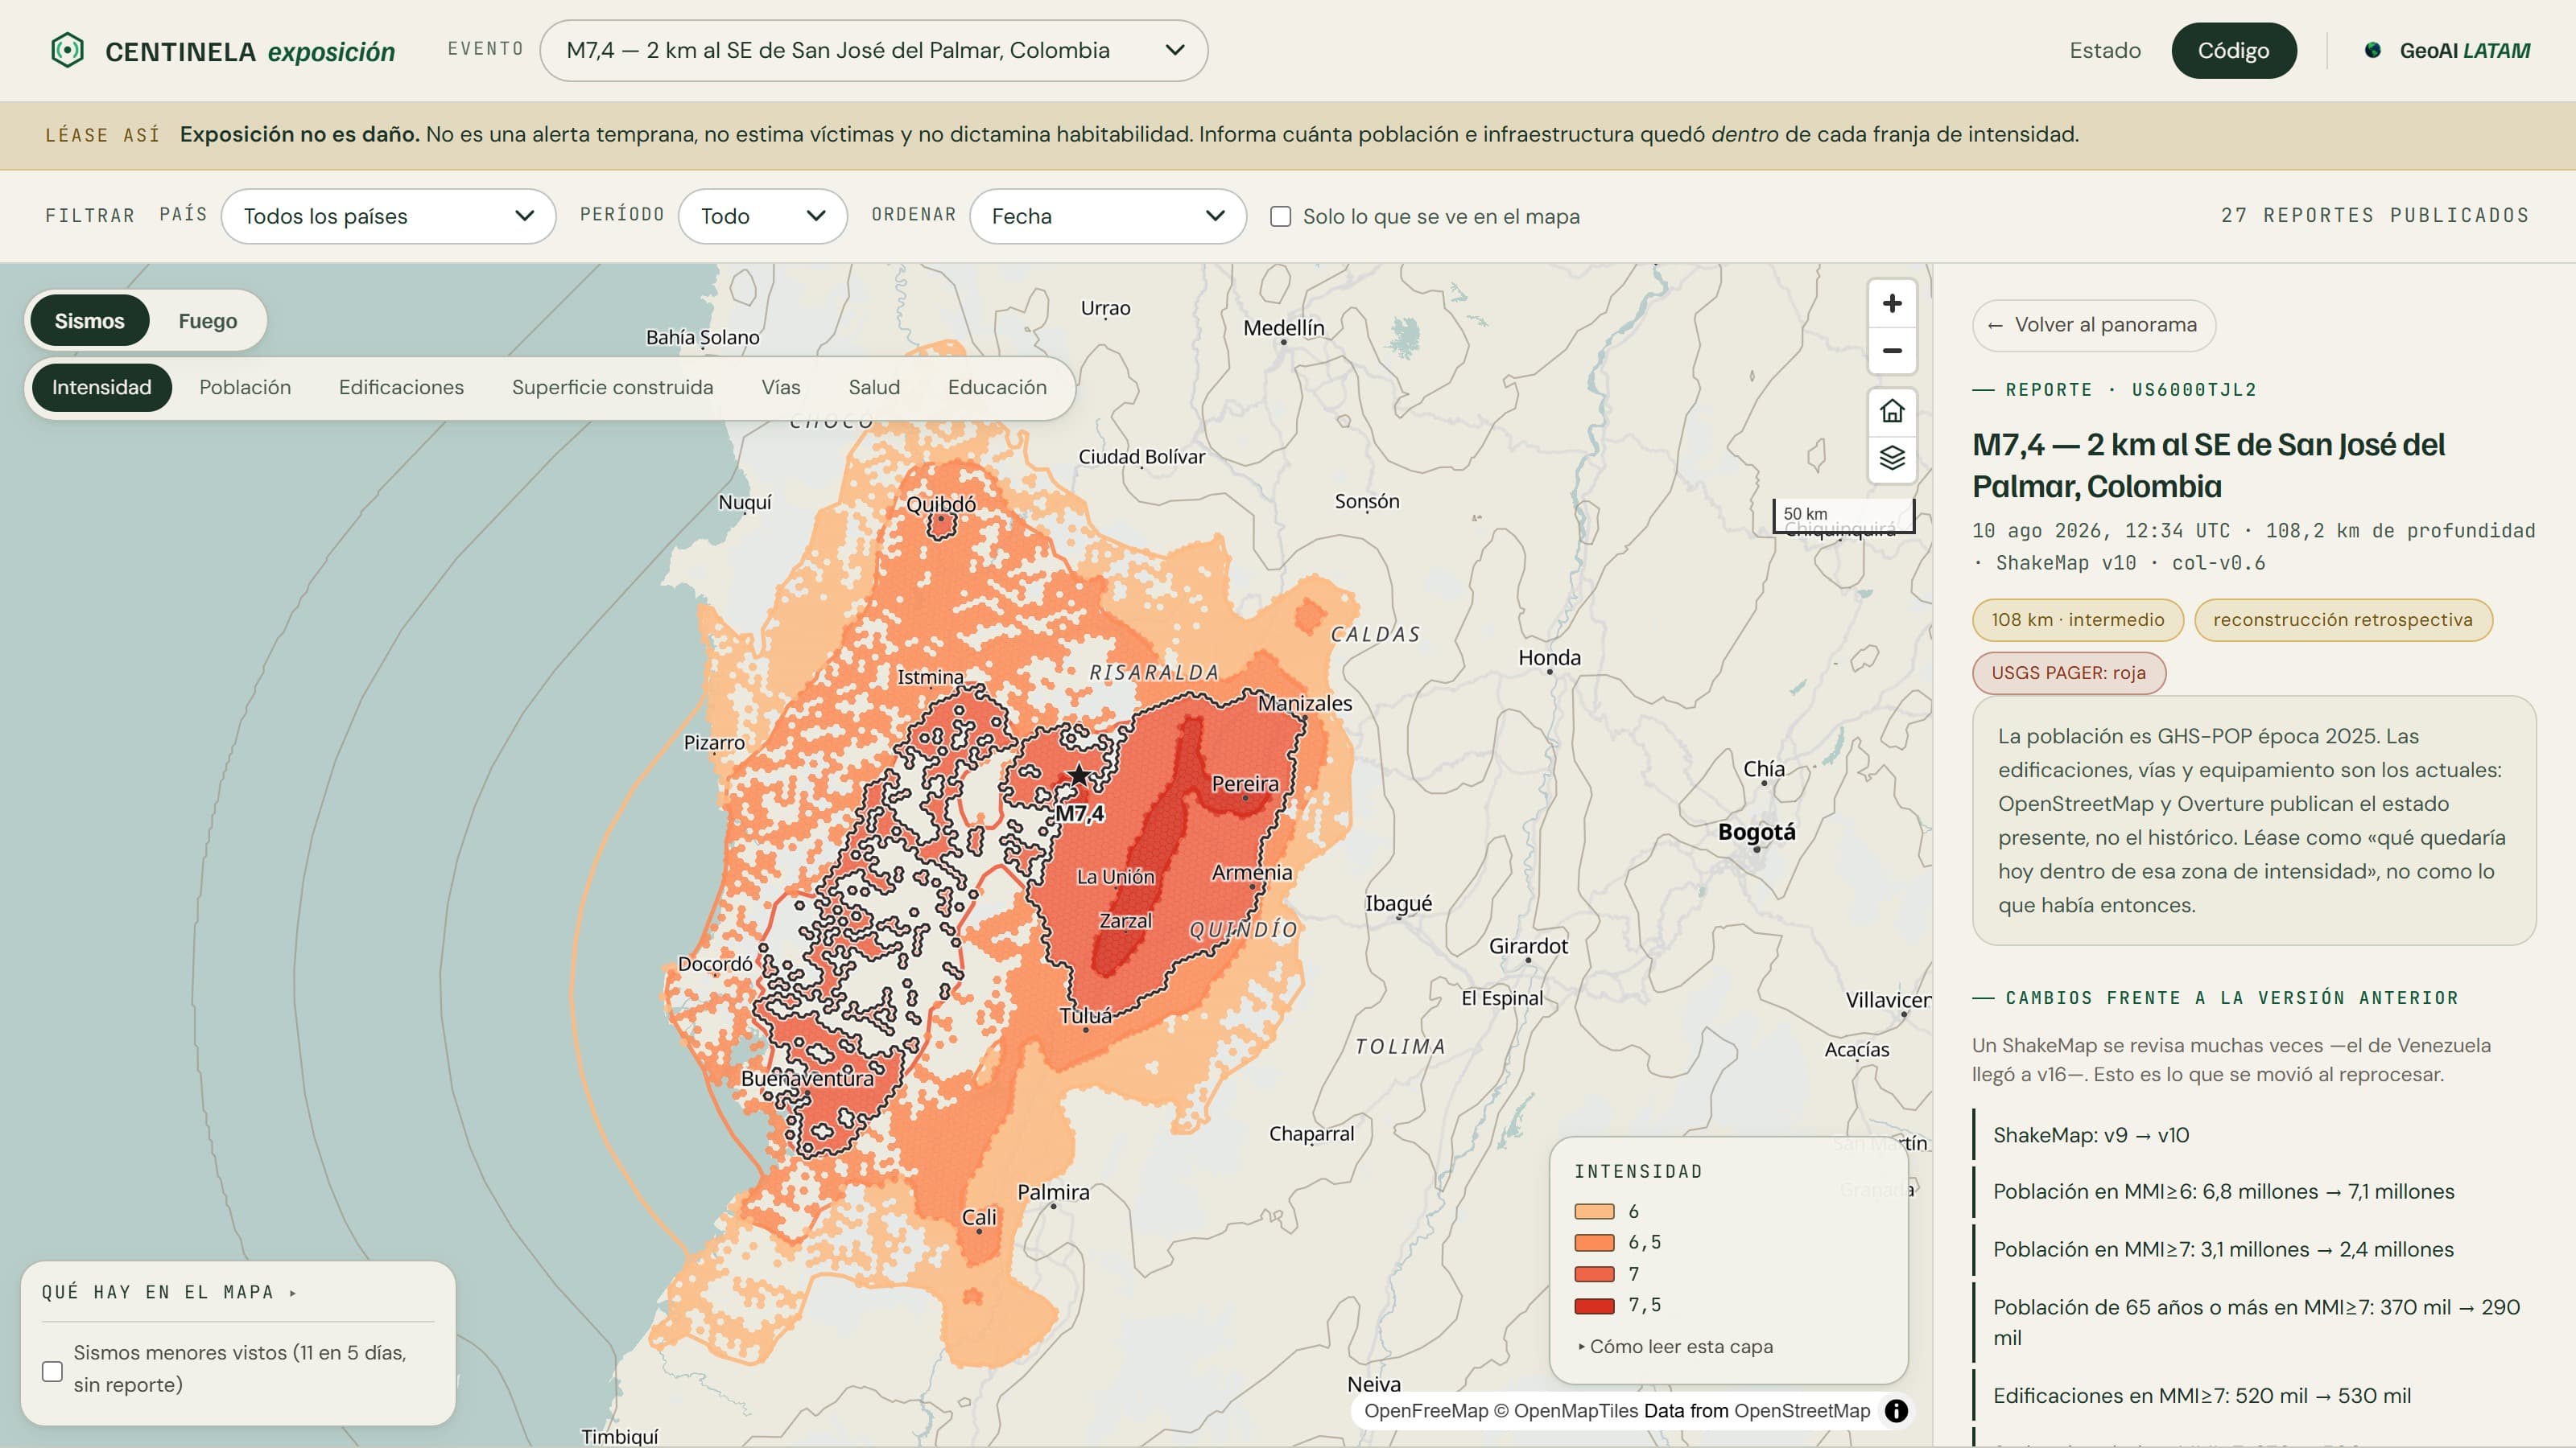Enable 'Solo lo que se ve en el mapa'

pyautogui.click(x=1280, y=216)
